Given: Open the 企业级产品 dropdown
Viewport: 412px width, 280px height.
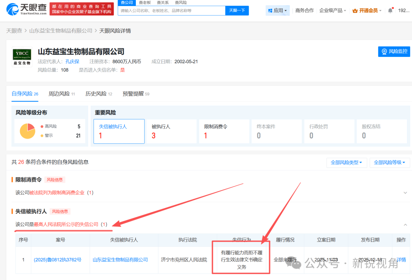Looking at the screenshot, I should tap(333, 10).
